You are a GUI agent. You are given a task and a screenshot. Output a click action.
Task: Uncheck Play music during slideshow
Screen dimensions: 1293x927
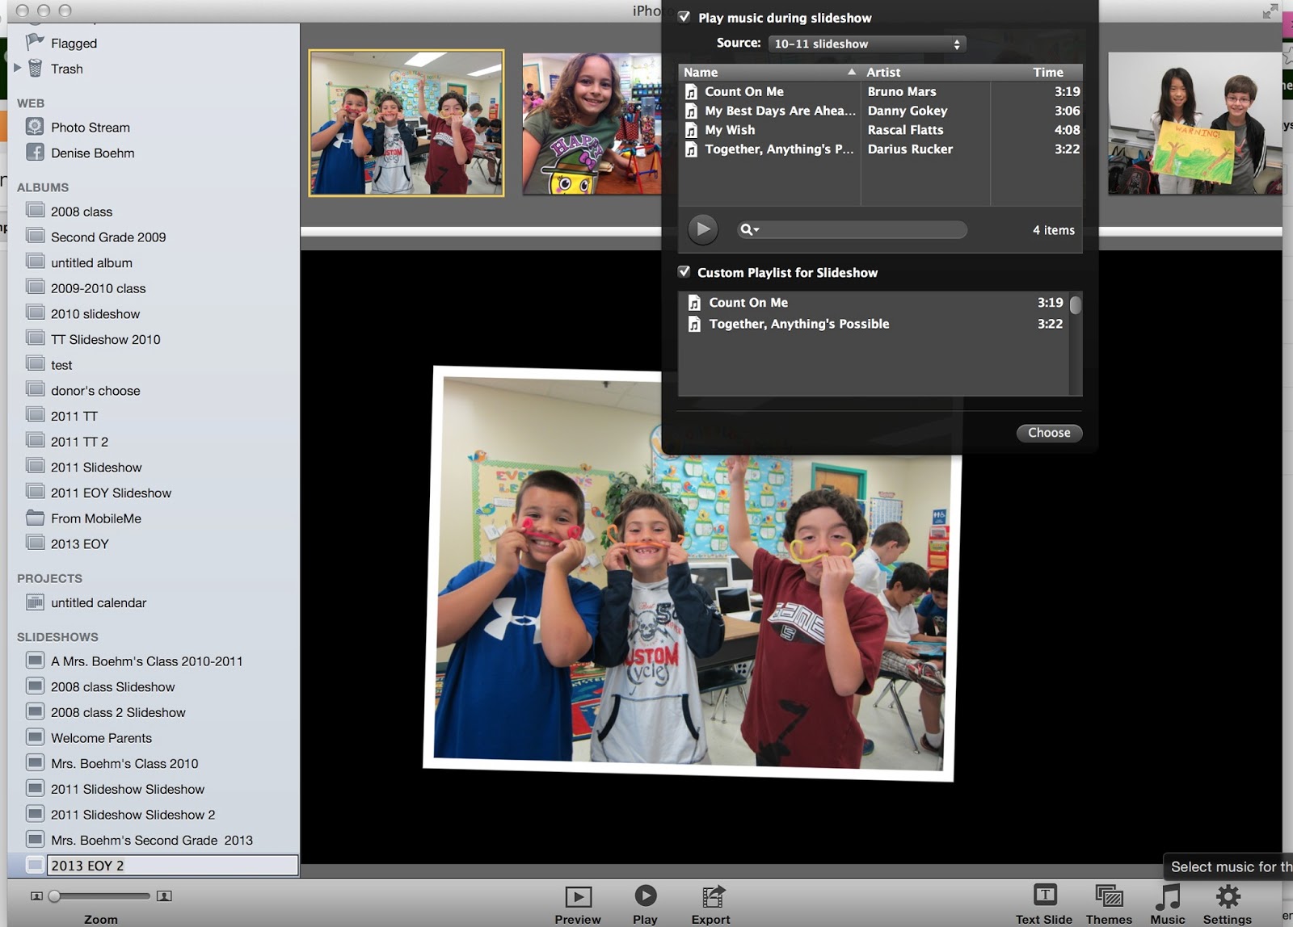[684, 17]
